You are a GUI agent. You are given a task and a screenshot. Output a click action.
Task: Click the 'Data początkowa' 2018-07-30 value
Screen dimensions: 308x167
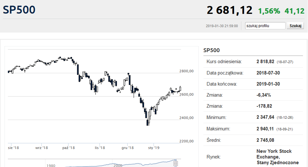coord(268,73)
